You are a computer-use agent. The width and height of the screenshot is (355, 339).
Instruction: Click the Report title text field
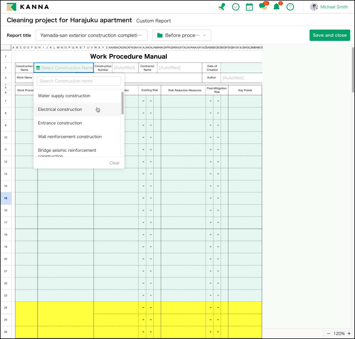pyautogui.click(x=91, y=35)
